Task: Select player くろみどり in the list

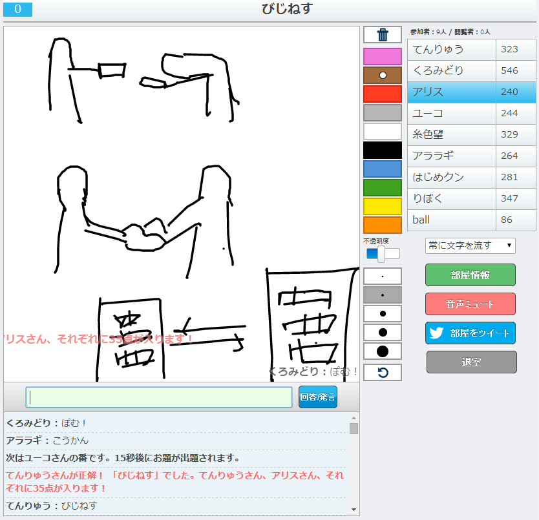Action: (x=472, y=71)
